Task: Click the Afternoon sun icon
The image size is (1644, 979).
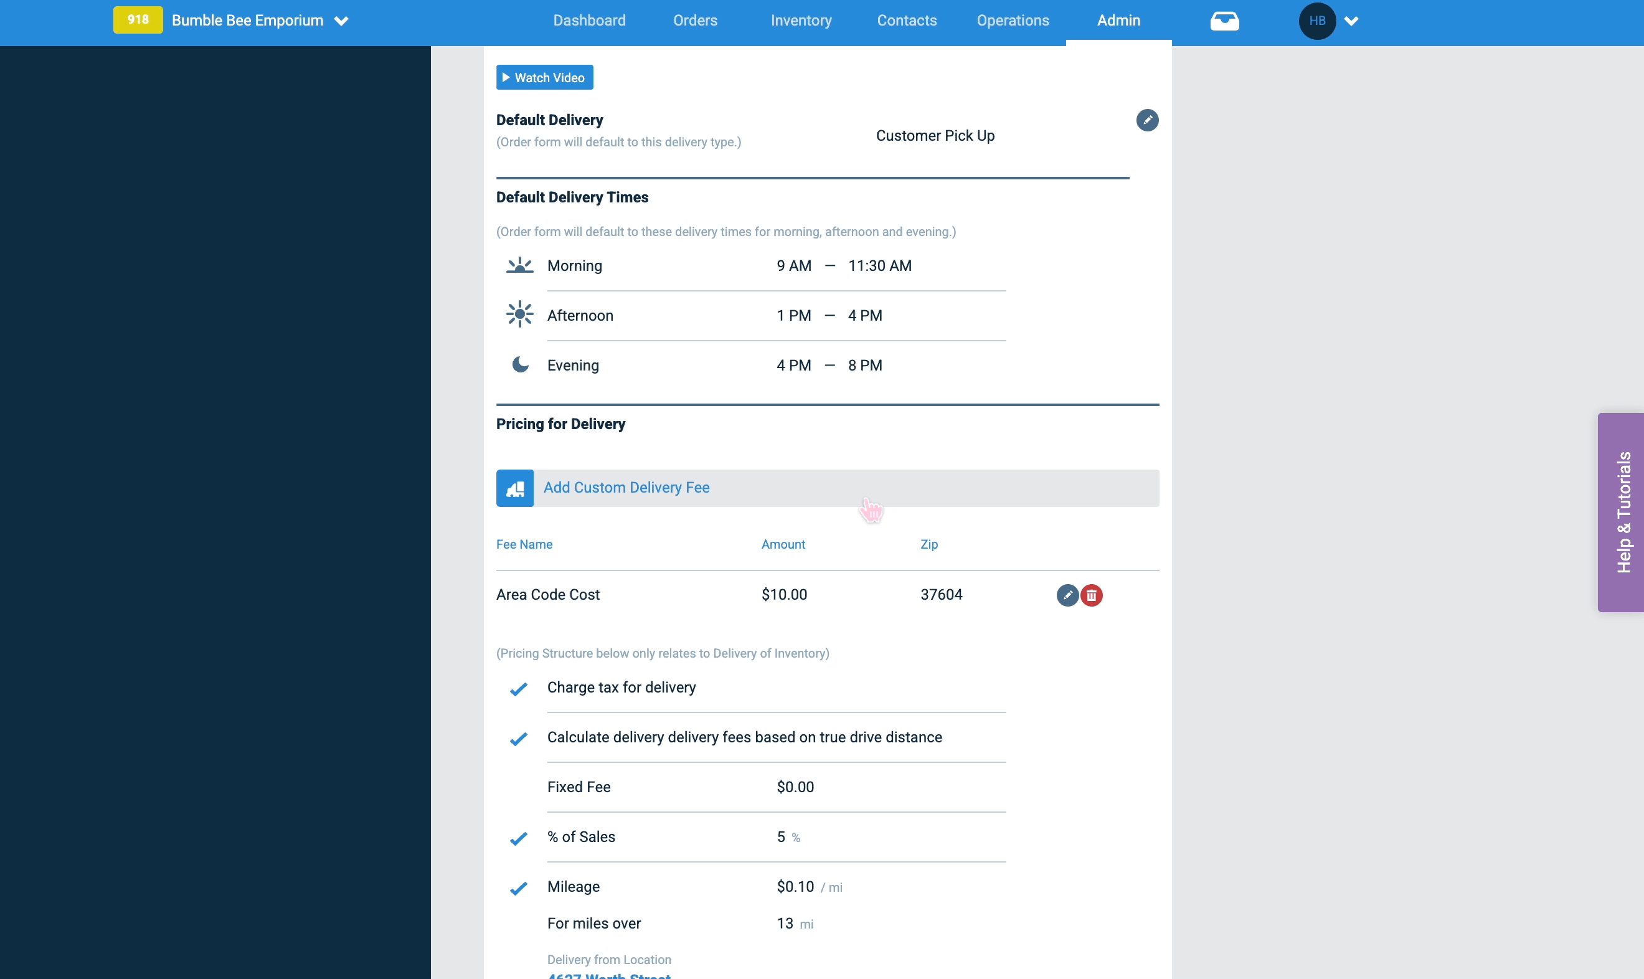Action: [x=519, y=315]
